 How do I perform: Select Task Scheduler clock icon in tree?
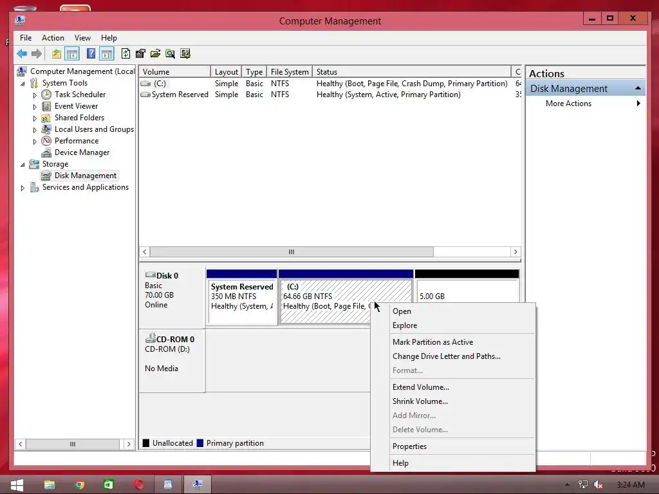46,95
